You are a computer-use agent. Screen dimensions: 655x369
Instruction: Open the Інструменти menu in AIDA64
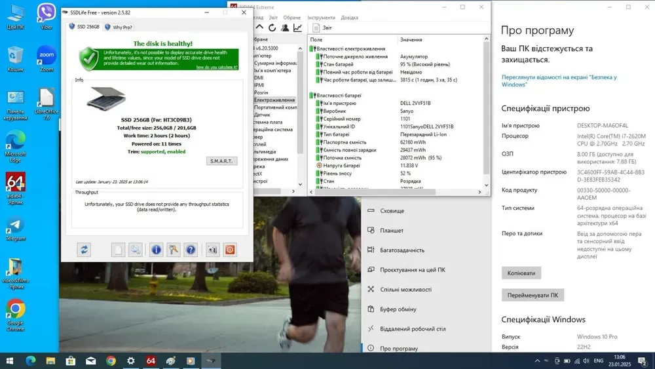pos(321,18)
